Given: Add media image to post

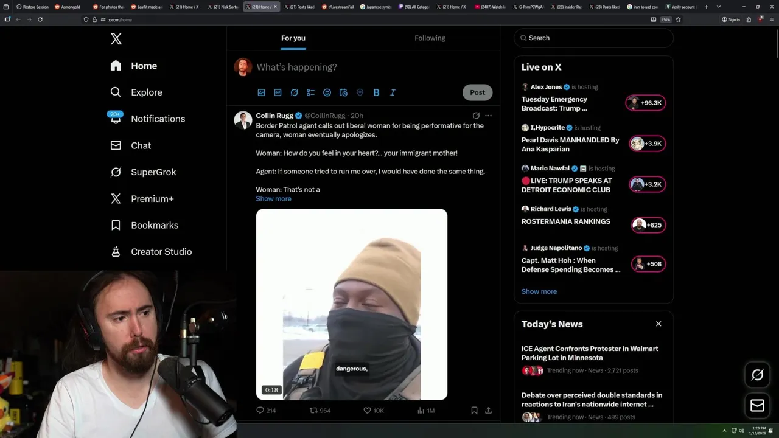Looking at the screenshot, I should pyautogui.click(x=261, y=92).
